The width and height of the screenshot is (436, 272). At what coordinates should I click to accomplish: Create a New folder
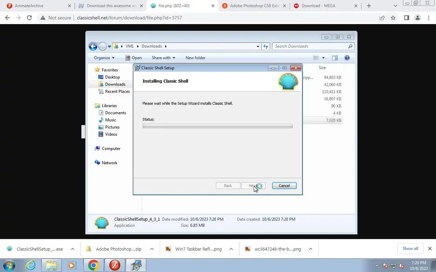(196, 58)
